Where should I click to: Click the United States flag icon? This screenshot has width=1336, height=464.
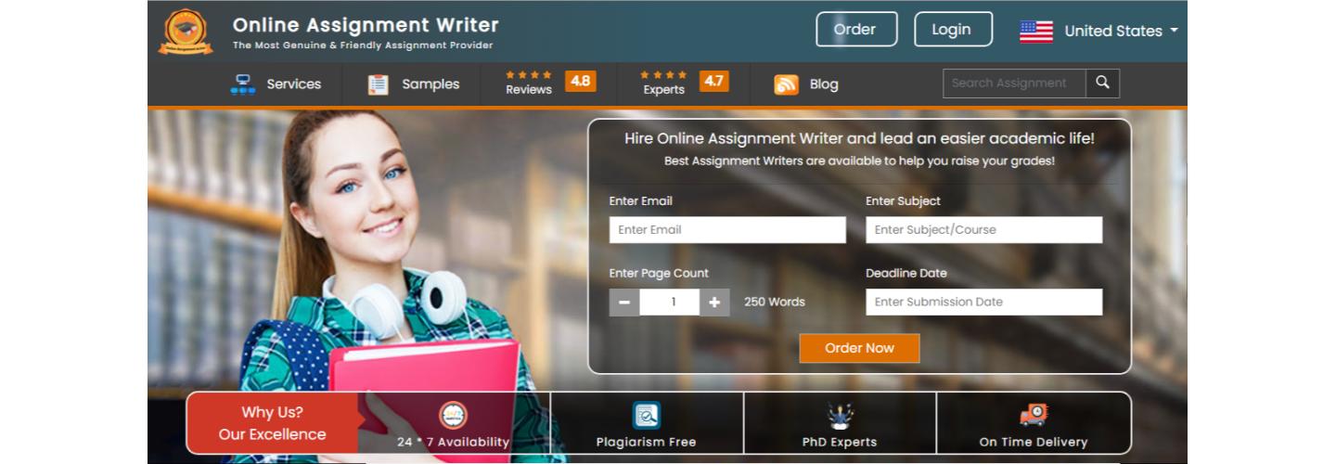click(x=1036, y=32)
